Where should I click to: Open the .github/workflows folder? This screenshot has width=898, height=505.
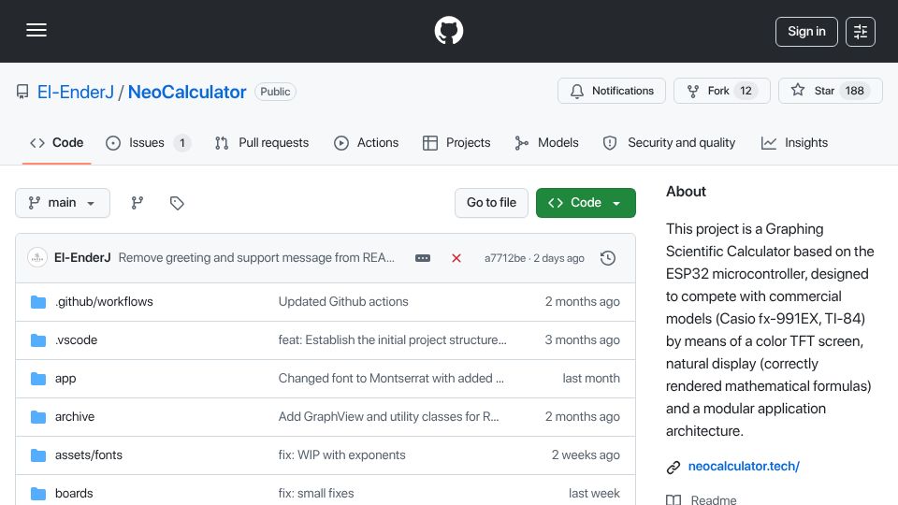[x=104, y=302]
